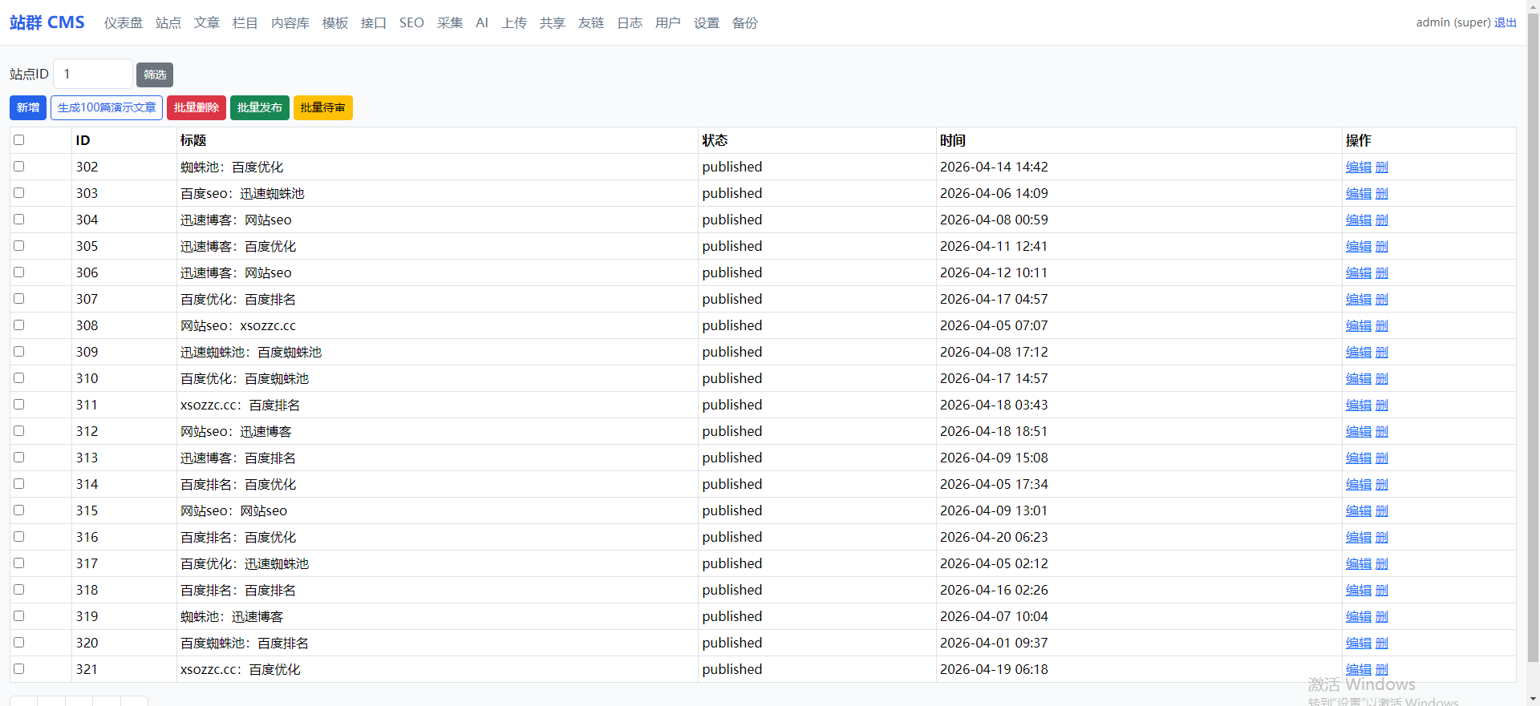Click the green 批量发布 button
Viewport: 1540px width, 706px height.
[x=260, y=107]
